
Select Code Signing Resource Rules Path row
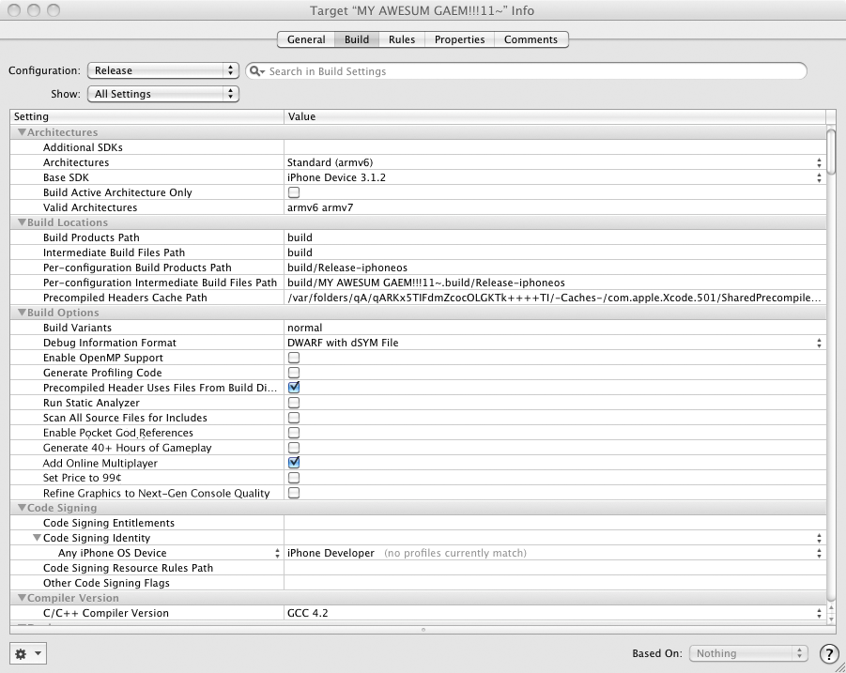tap(418, 568)
